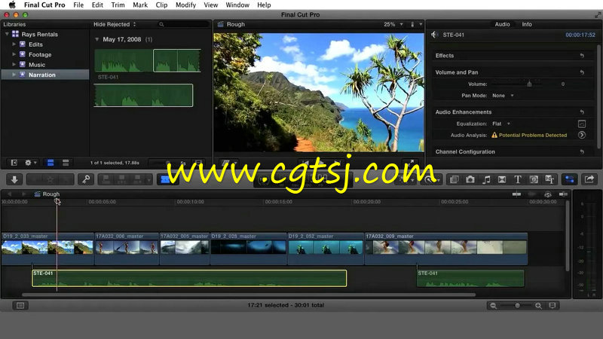Open the Effects browser icon
This screenshot has width=603, height=339.
(455, 179)
